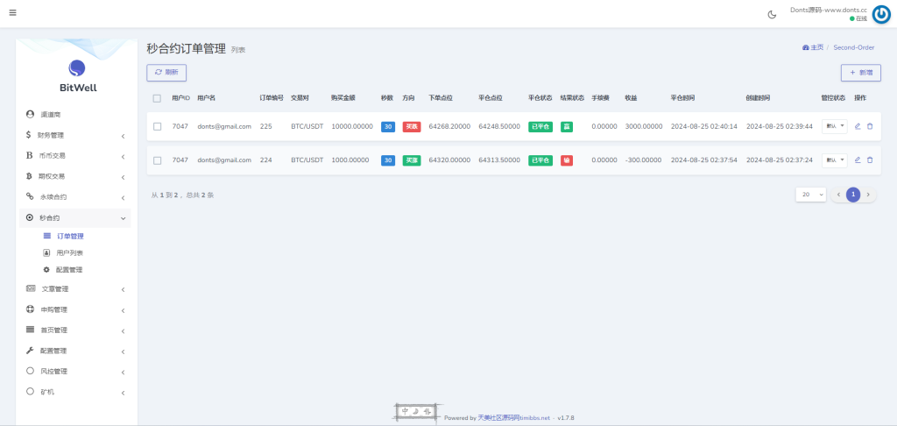The height and width of the screenshot is (426, 897).
Task: Click edit icon for order 224
Action: (858, 160)
